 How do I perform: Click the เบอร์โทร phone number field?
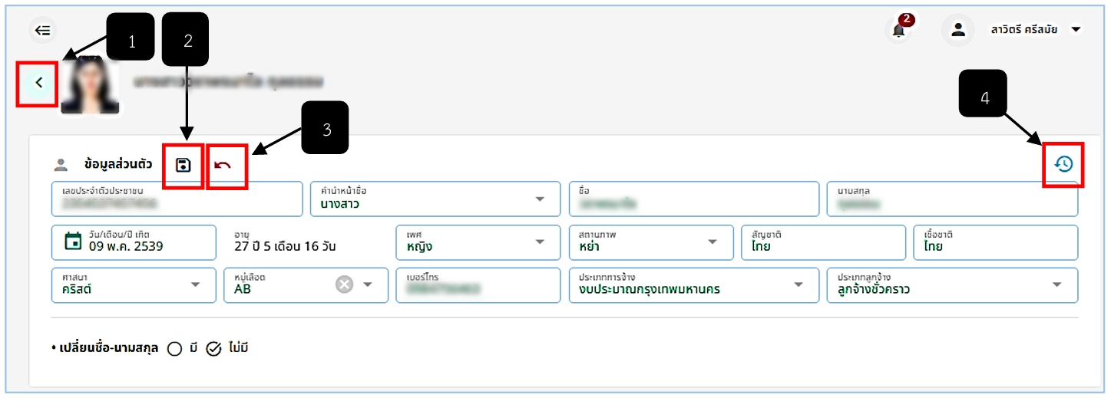click(478, 285)
